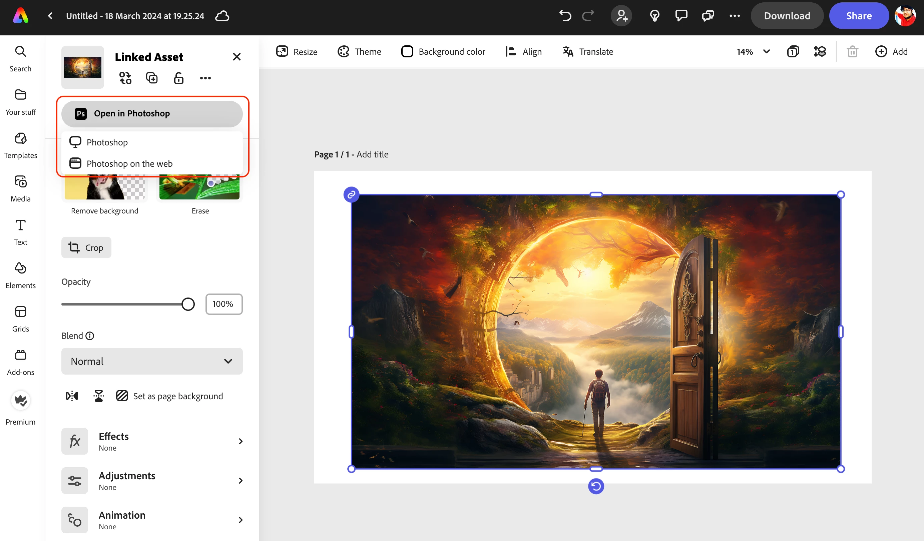924x541 pixels.
Task: Click the link badge on the image corner
Action: 351,195
